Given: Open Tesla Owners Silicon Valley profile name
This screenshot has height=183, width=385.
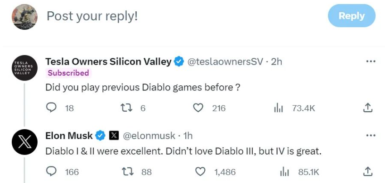Looking at the screenshot, I should [108, 61].
